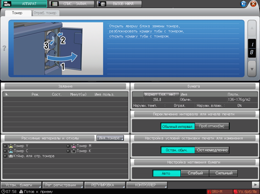Screen dimensions: 260x194
Task: Open Устан. бумаги paper settings
Action: [x=21, y=185]
